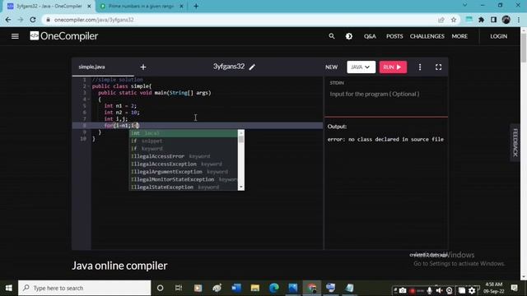Open Task View on taskbar

coord(179,288)
